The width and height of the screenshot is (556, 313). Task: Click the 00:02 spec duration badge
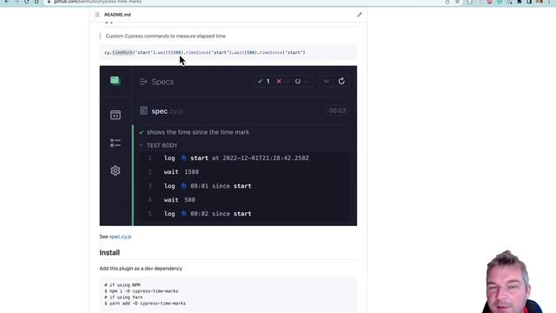click(337, 110)
